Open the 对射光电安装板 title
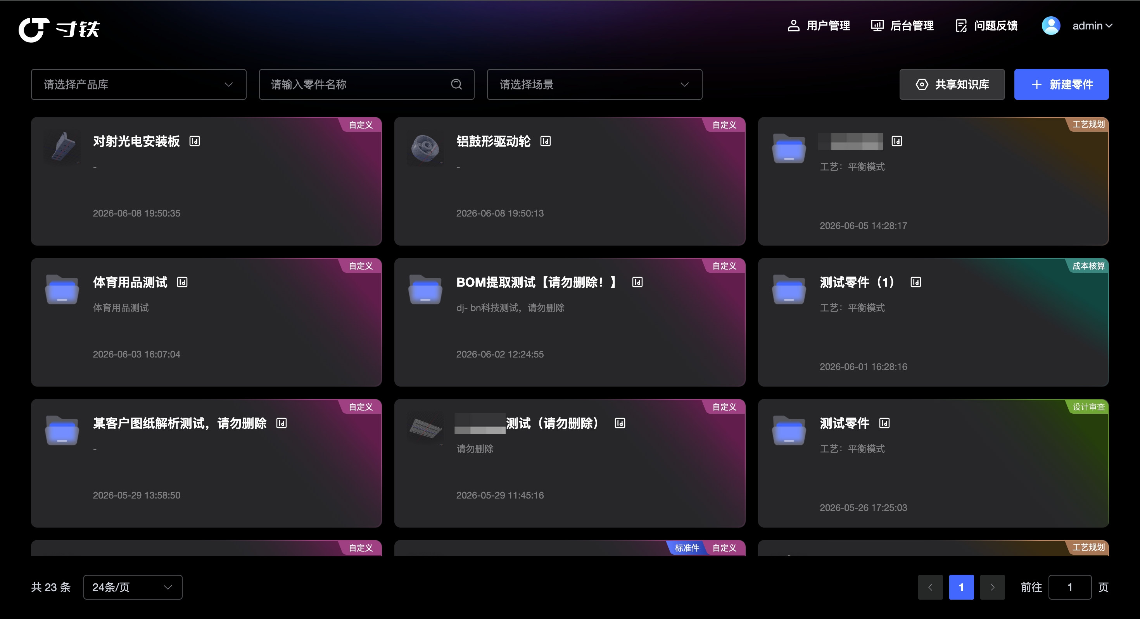1140x619 pixels. tap(136, 141)
